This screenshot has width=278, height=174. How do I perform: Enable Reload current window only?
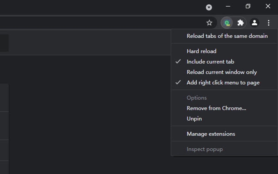coord(221,72)
